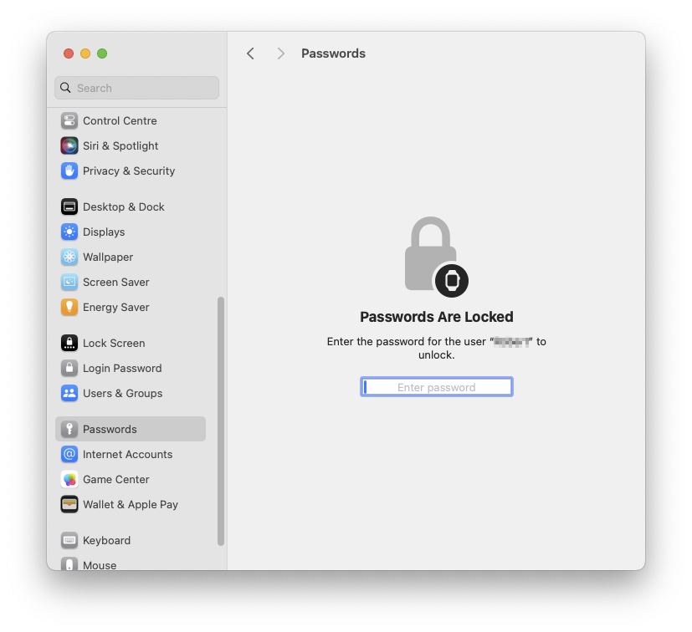Open Privacy & Security hand icon
The height and width of the screenshot is (632, 692).
69,171
